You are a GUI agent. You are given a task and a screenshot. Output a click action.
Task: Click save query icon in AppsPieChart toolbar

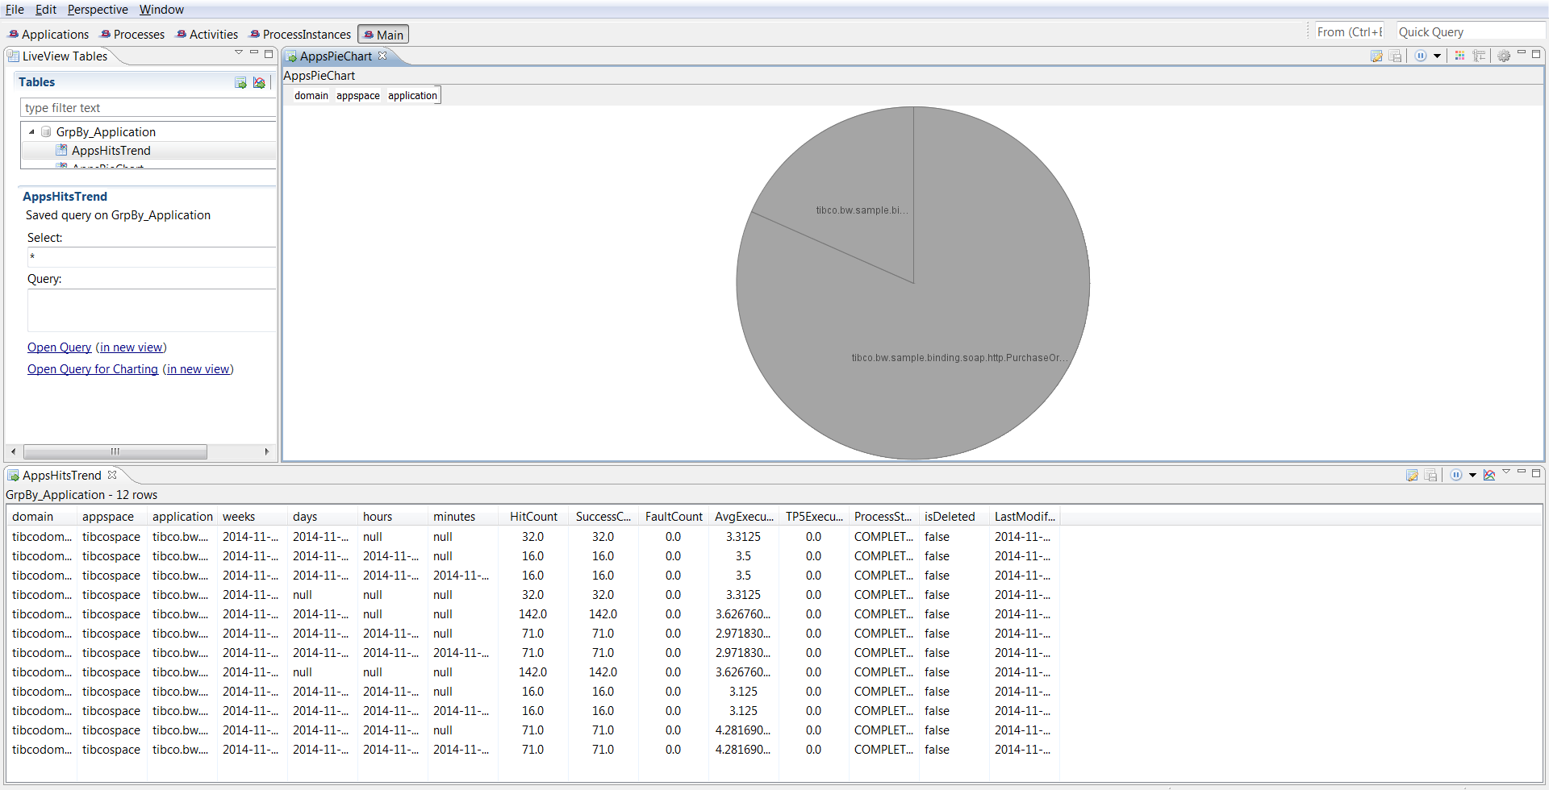click(x=1395, y=56)
